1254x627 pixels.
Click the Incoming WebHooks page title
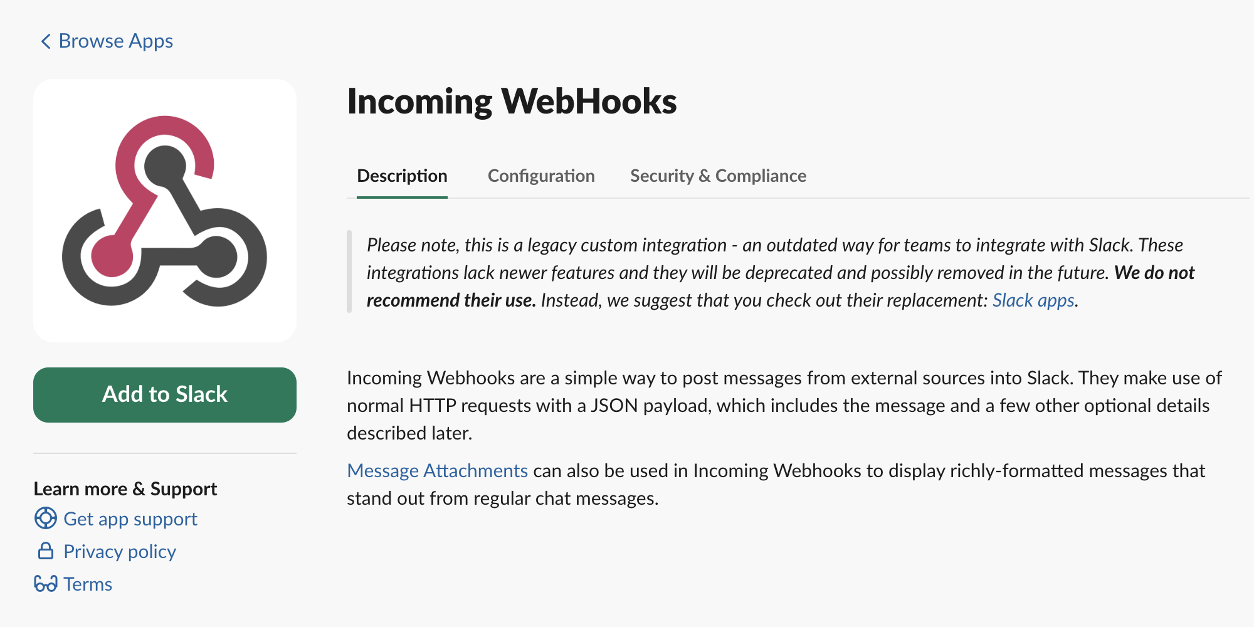coord(512,102)
